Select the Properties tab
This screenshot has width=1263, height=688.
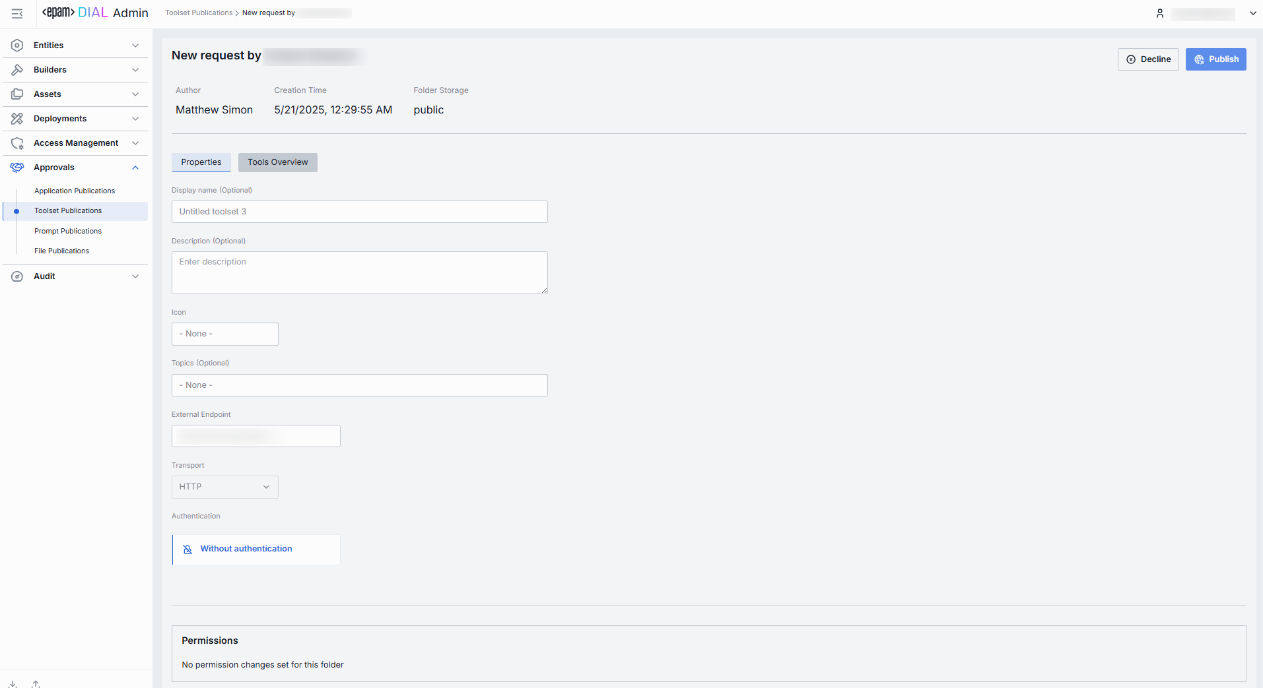(x=201, y=162)
